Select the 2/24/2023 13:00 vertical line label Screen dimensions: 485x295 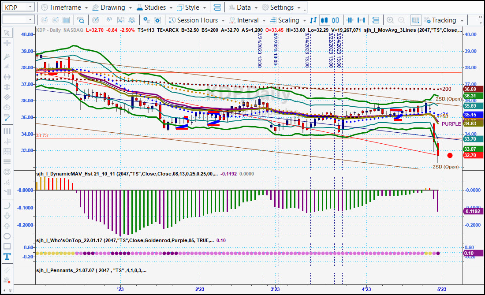click(x=260, y=50)
